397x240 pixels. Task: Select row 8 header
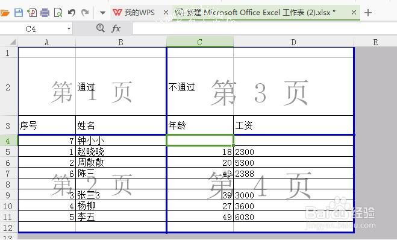(x=8, y=185)
